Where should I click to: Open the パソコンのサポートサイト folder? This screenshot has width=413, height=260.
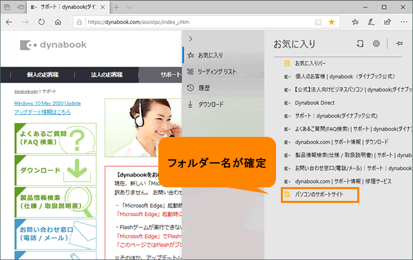[320, 195]
